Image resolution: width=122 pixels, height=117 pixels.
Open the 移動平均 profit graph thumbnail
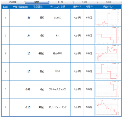click(x=107, y=53)
